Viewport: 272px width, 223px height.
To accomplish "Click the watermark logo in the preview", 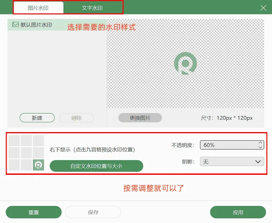I will point(185,63).
